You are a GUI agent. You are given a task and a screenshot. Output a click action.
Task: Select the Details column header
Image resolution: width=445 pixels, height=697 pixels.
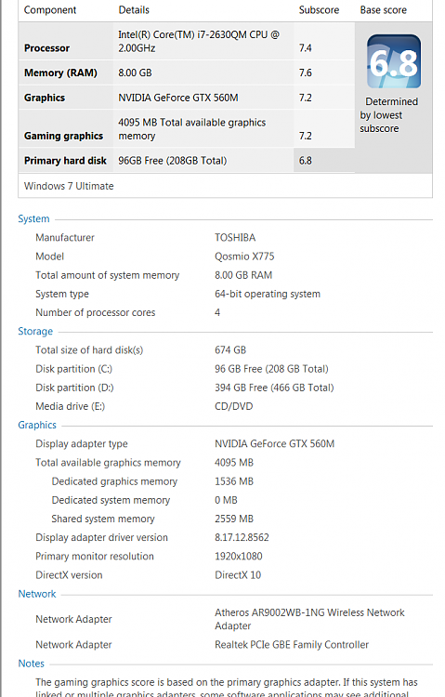(134, 10)
